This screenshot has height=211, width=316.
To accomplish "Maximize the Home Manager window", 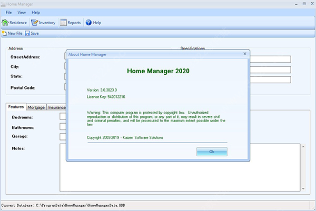I will click(x=304, y=4).
